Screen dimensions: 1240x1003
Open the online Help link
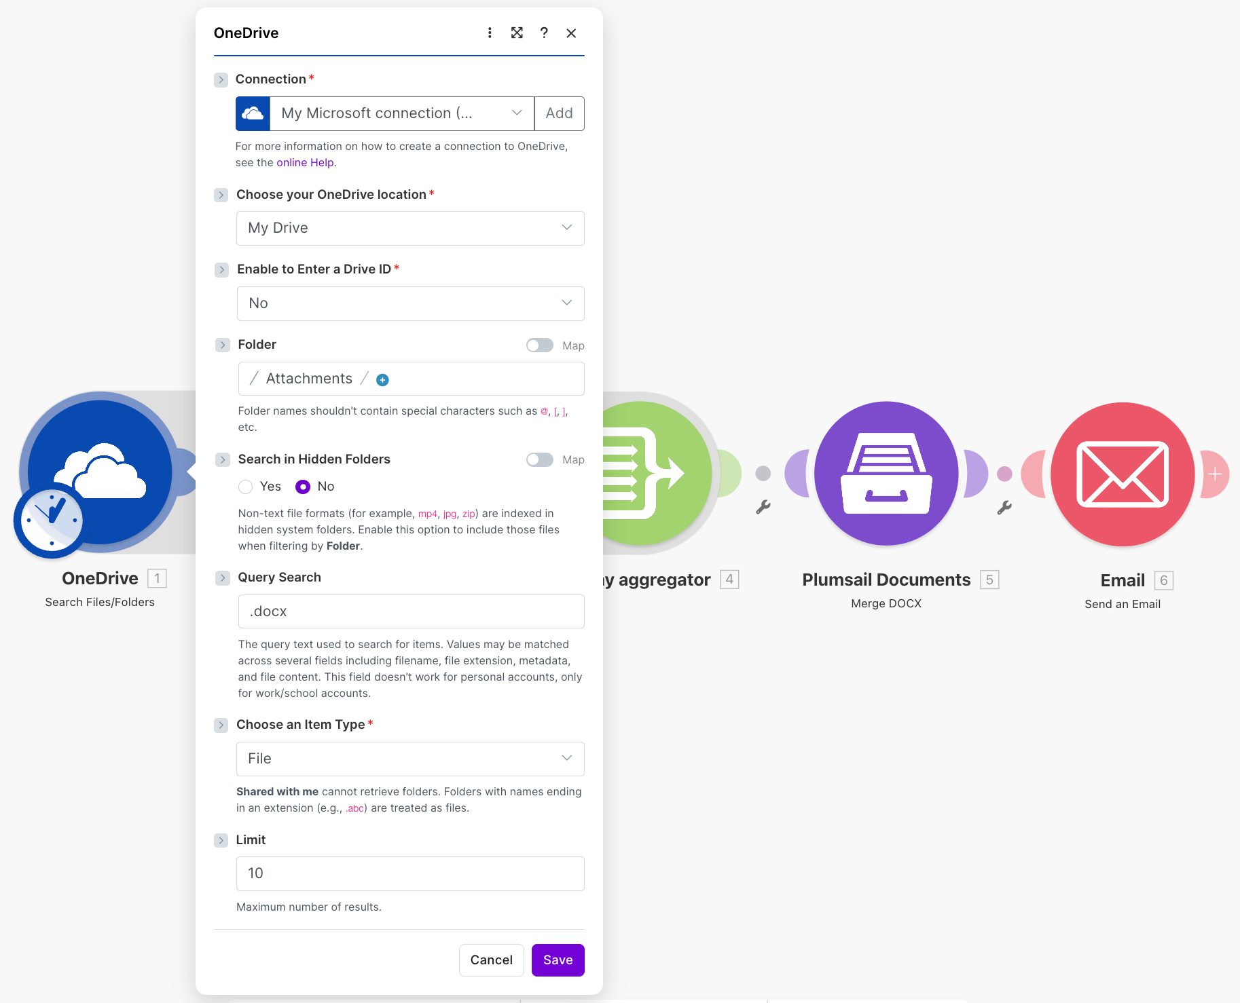305,163
